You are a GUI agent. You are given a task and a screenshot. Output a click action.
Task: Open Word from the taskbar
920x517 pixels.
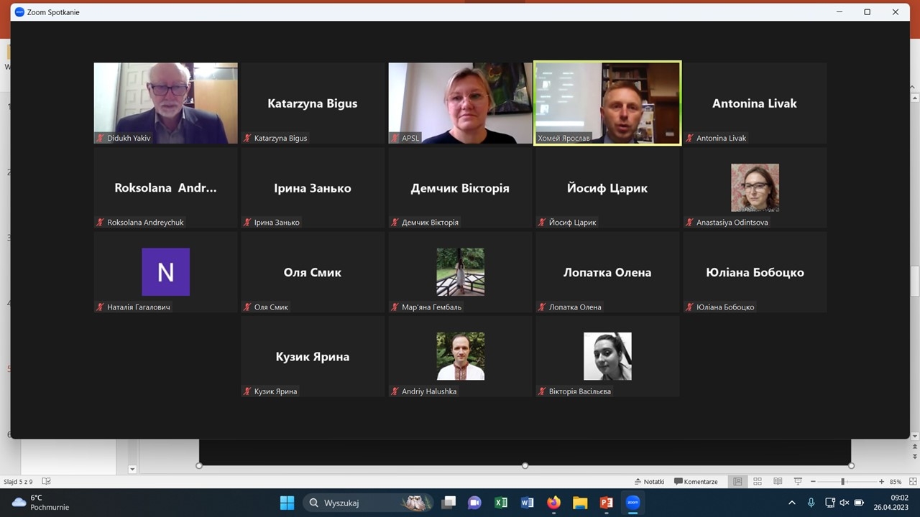pyautogui.click(x=527, y=503)
